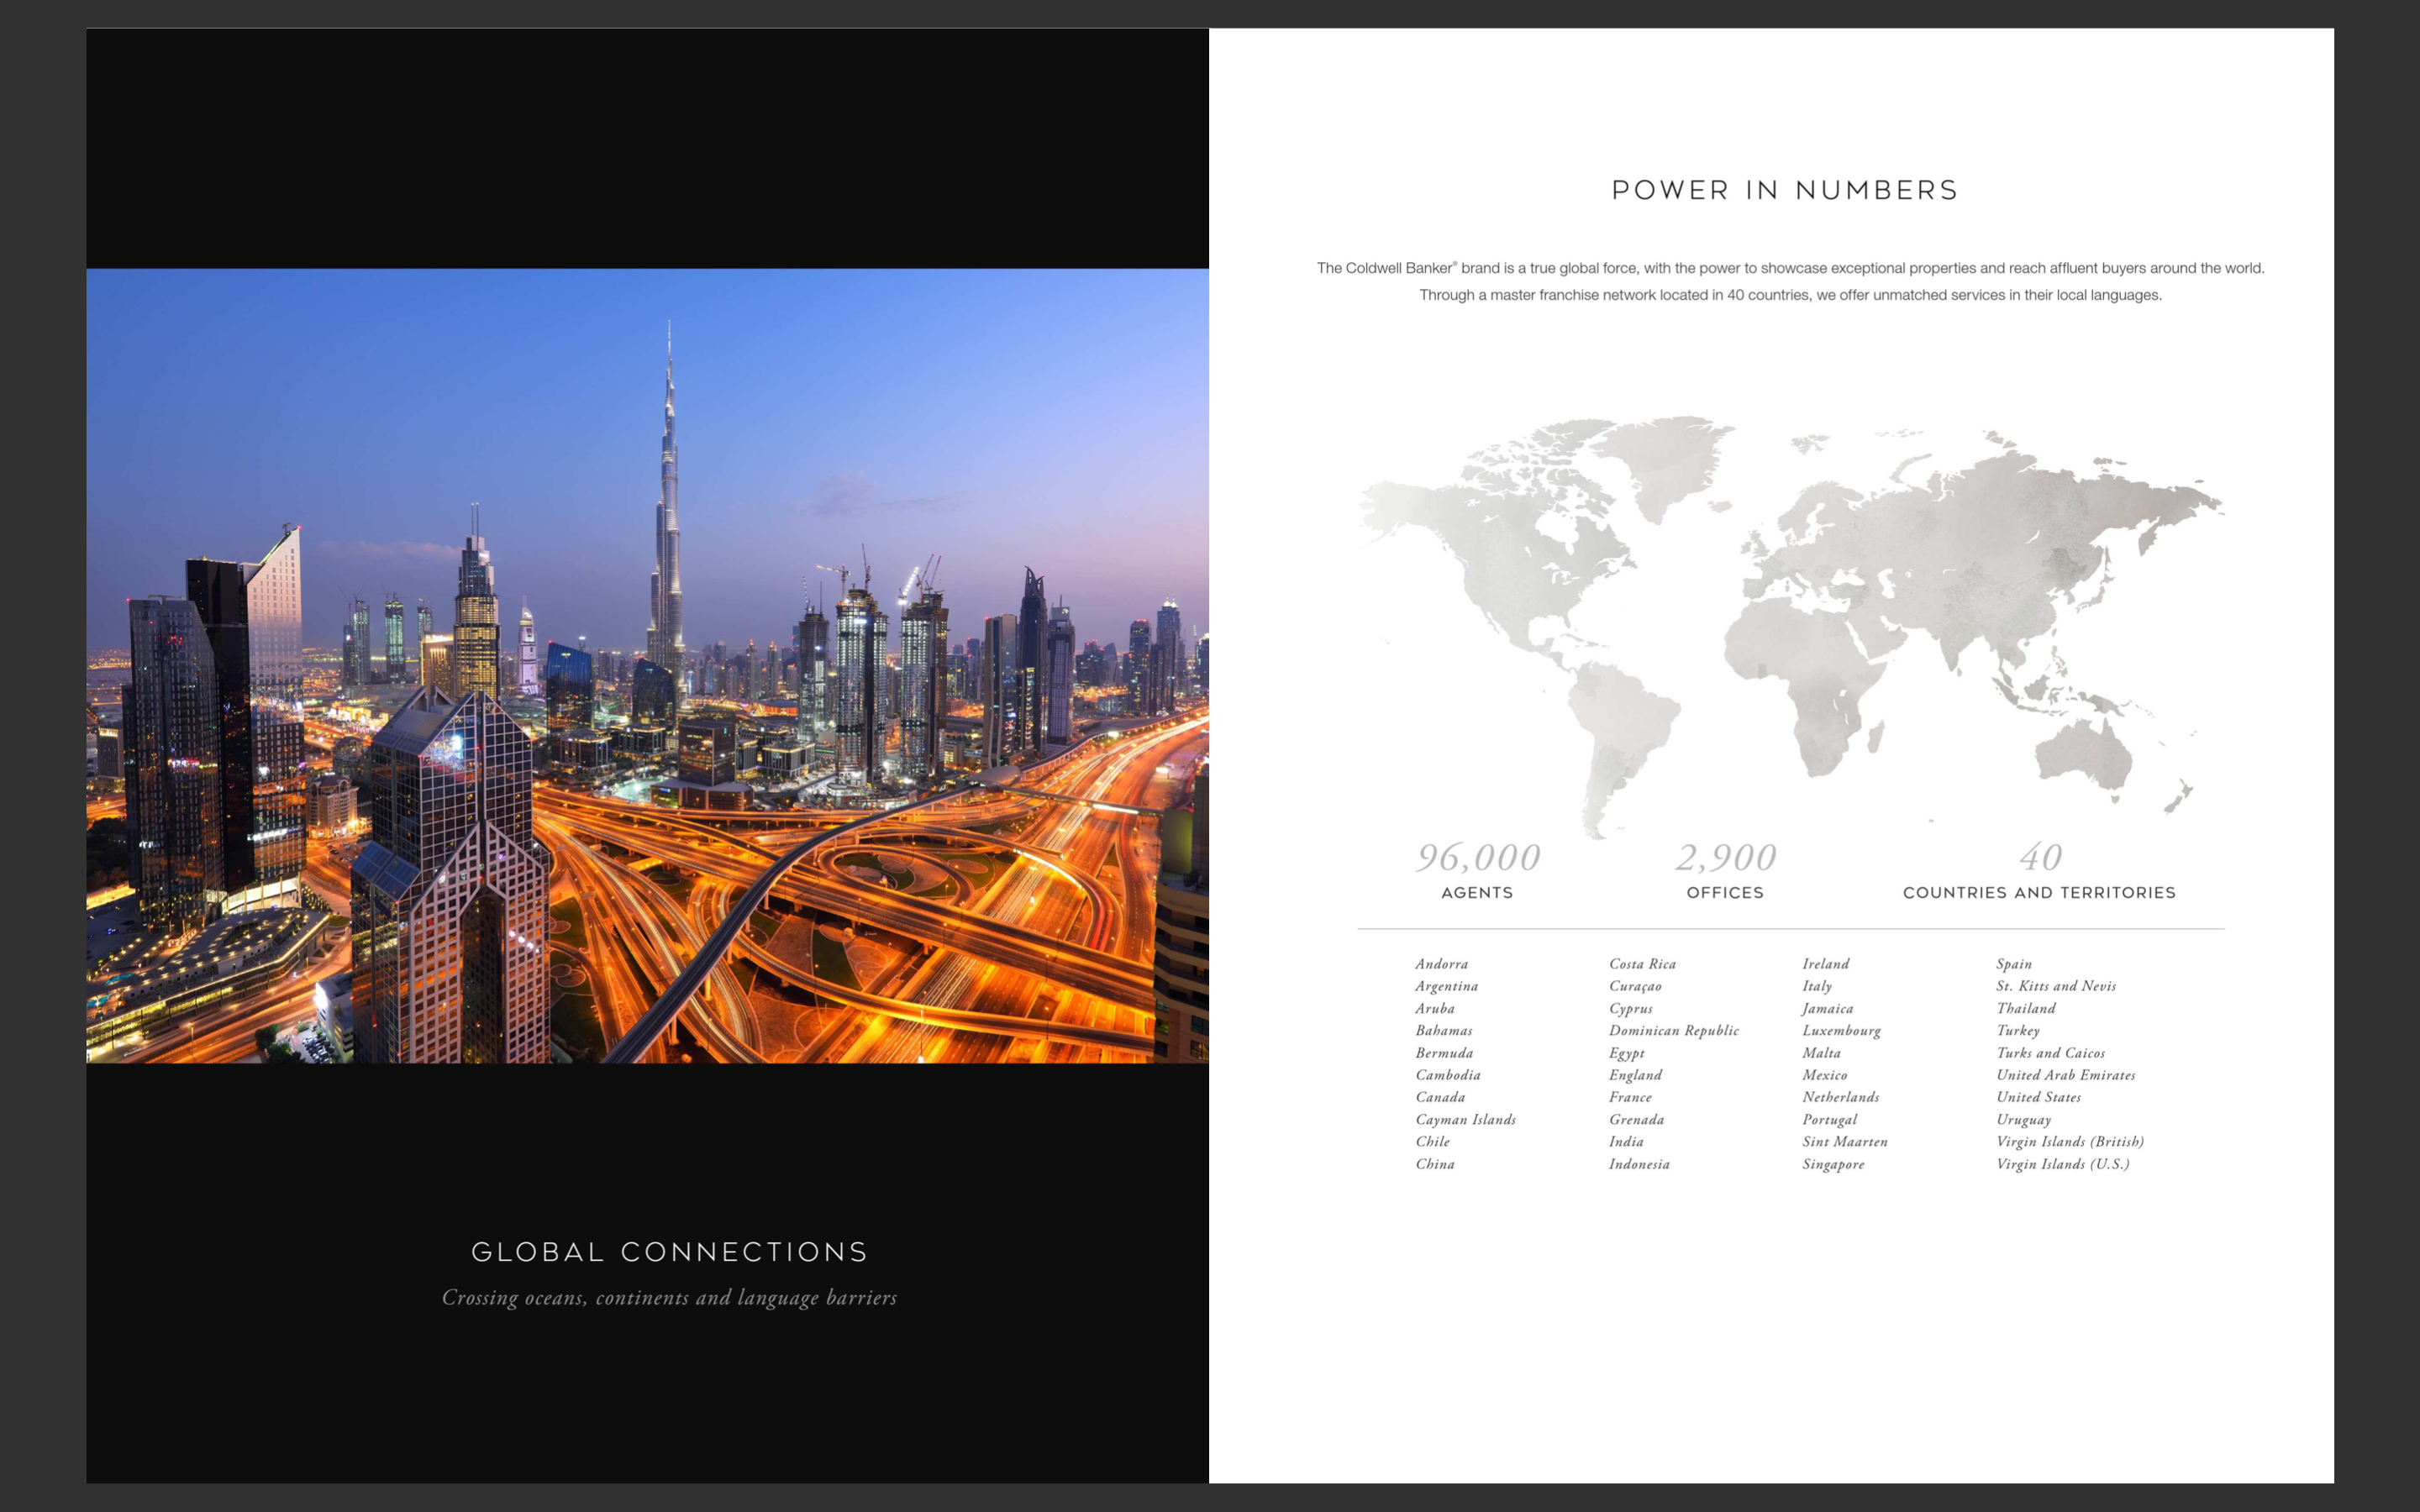Screen dimensions: 2420x1512
Task: Click the GLOBAL CONNECTIONS title
Action: point(669,1252)
